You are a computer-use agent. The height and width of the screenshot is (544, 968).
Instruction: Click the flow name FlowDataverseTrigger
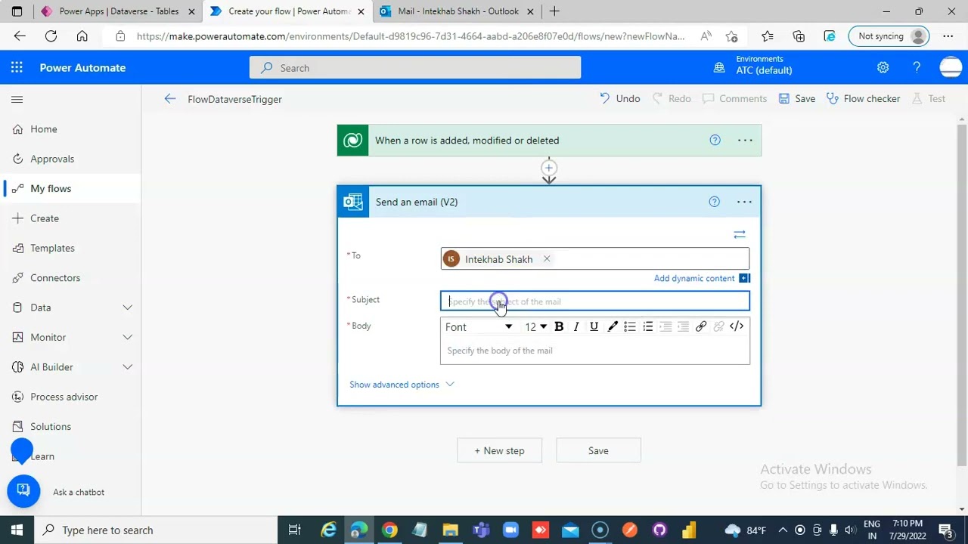(x=234, y=99)
